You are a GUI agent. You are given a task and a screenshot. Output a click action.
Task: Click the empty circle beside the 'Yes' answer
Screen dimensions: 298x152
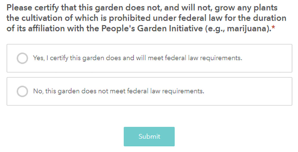tap(22, 58)
